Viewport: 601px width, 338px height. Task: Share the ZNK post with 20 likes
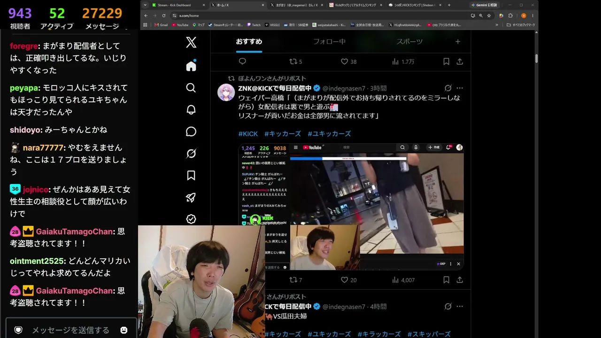(460, 280)
